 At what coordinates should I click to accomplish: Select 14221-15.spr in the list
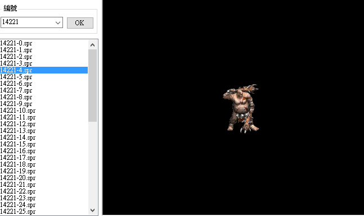pyautogui.click(x=44, y=144)
